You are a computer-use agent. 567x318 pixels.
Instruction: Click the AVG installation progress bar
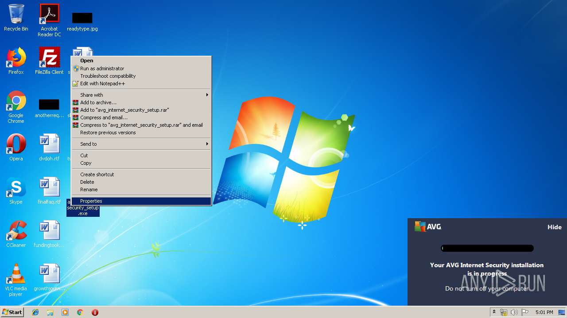coord(487,248)
